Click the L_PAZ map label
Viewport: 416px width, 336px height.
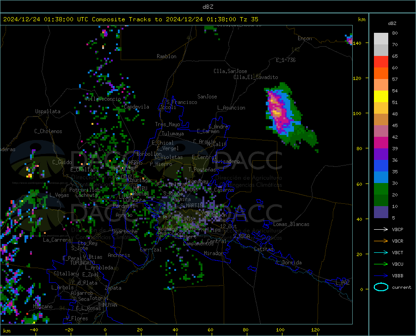coord(343,283)
